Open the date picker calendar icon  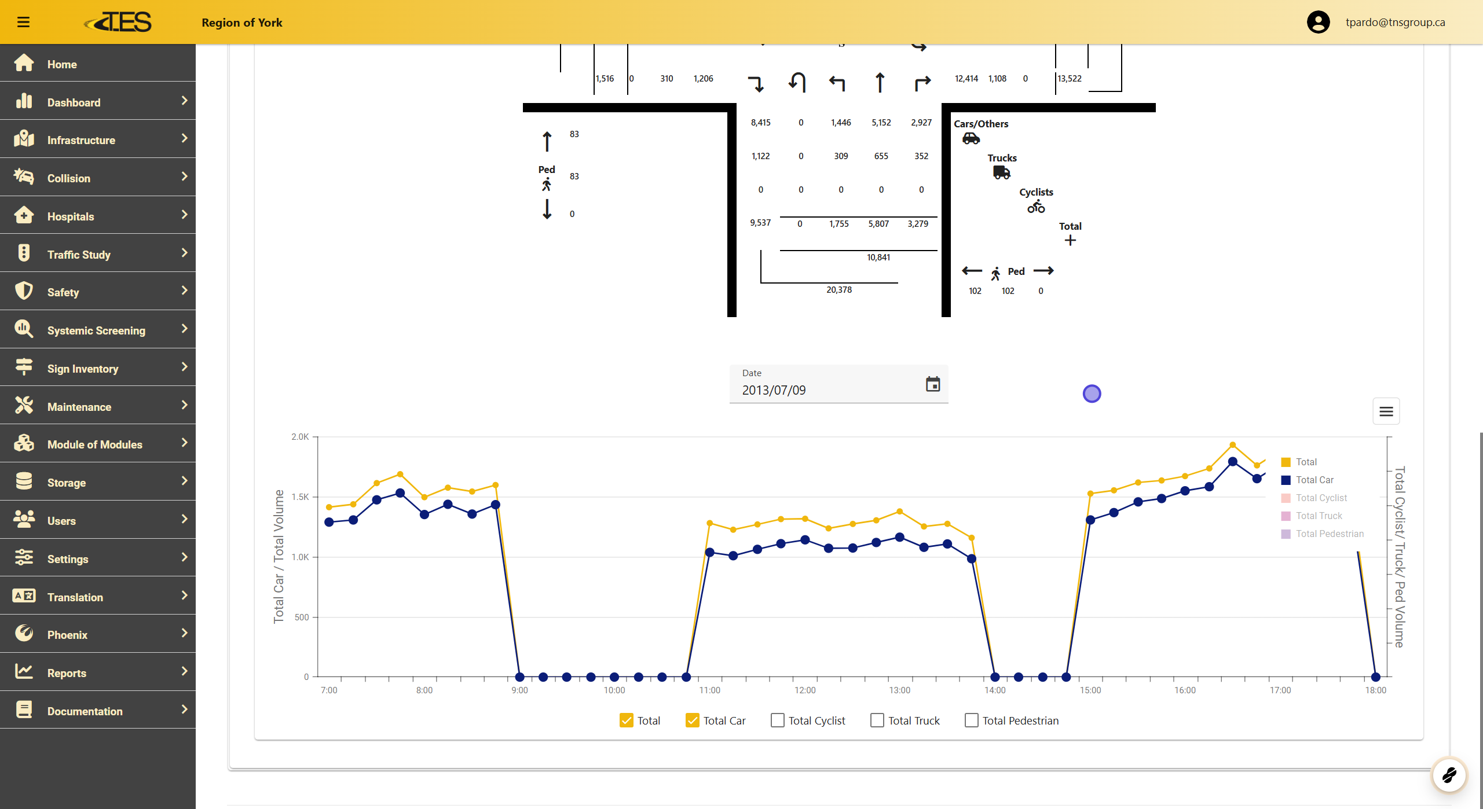click(x=932, y=384)
